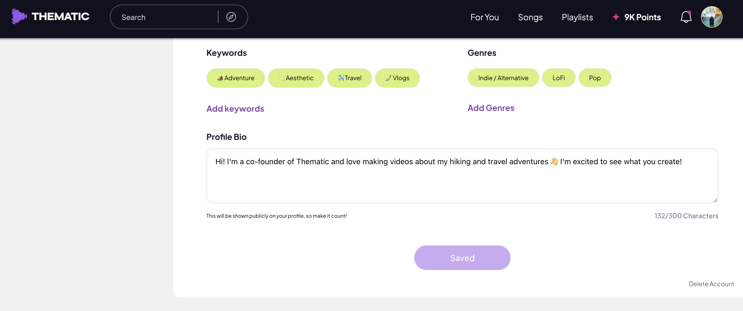Open the profile avatar menu

pos(711,17)
